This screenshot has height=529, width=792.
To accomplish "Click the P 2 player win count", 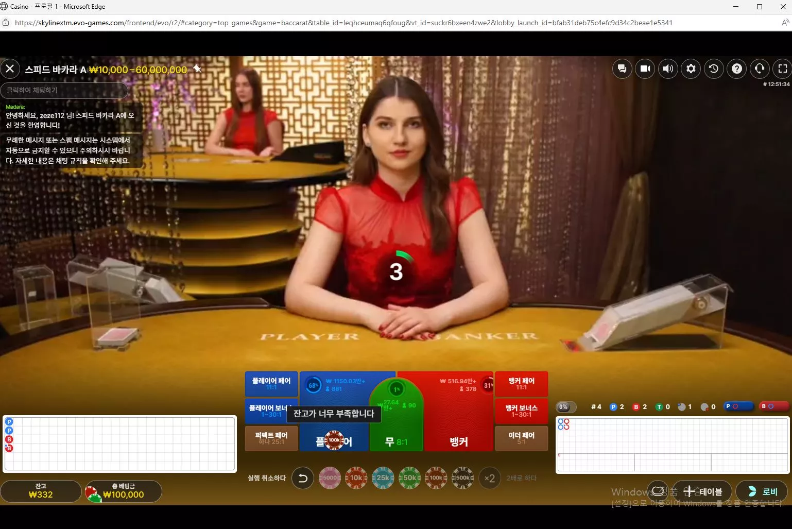I will click(x=617, y=407).
